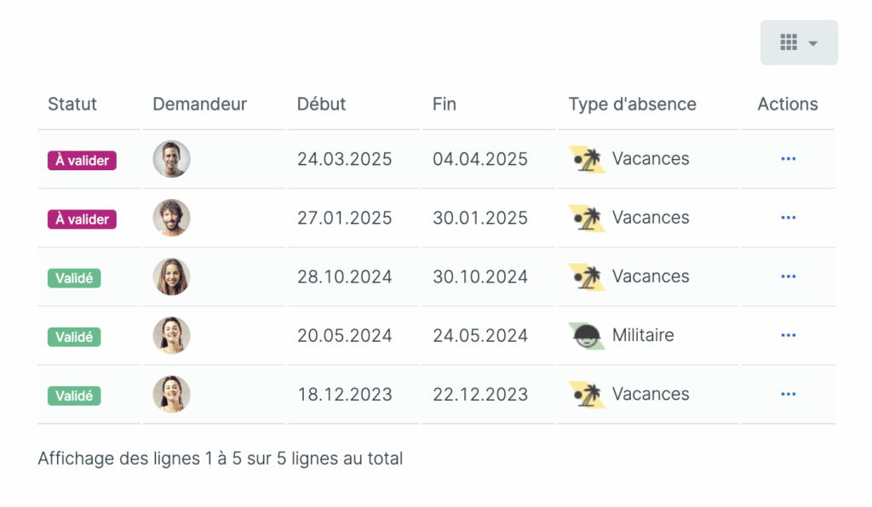Click the À valider badge on the top row
The width and height of the screenshot is (872, 507).
coord(81,160)
